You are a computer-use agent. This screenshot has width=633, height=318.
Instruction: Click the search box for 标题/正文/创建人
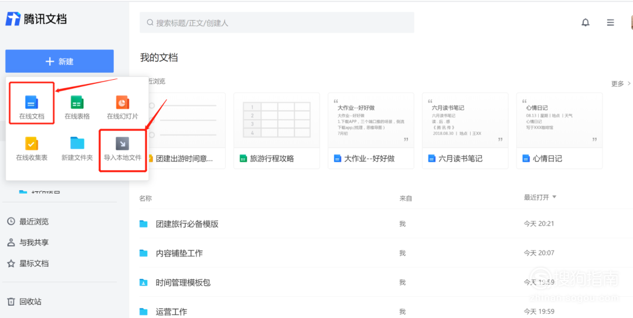pos(277,23)
